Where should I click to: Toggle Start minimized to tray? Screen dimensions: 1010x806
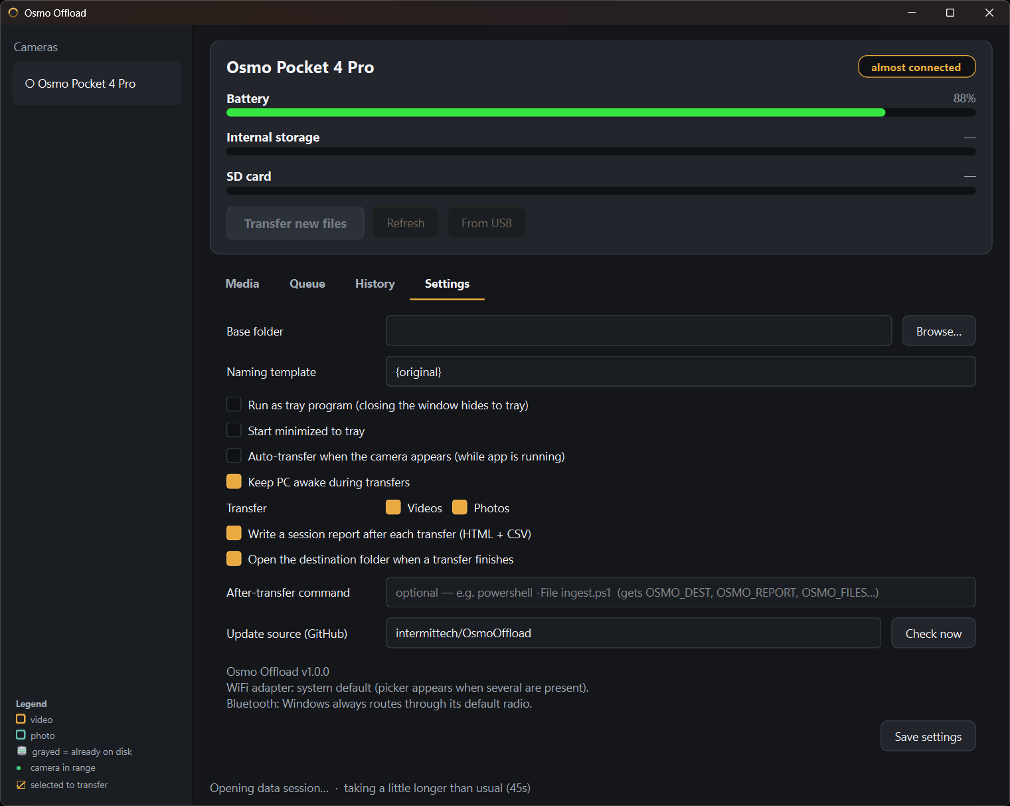[x=234, y=431]
